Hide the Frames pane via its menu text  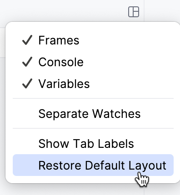pos(59,40)
